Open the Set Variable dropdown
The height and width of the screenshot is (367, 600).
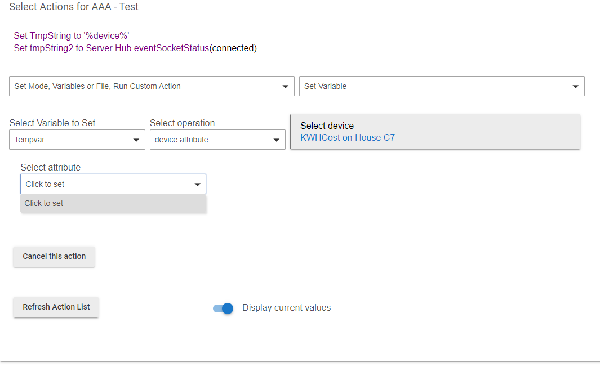coord(442,86)
